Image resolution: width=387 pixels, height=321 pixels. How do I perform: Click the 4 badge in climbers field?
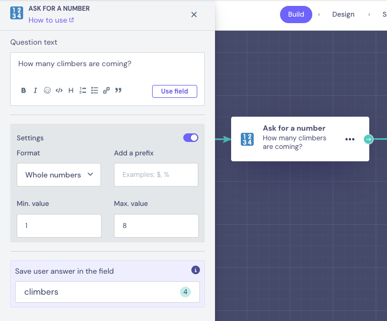click(185, 292)
